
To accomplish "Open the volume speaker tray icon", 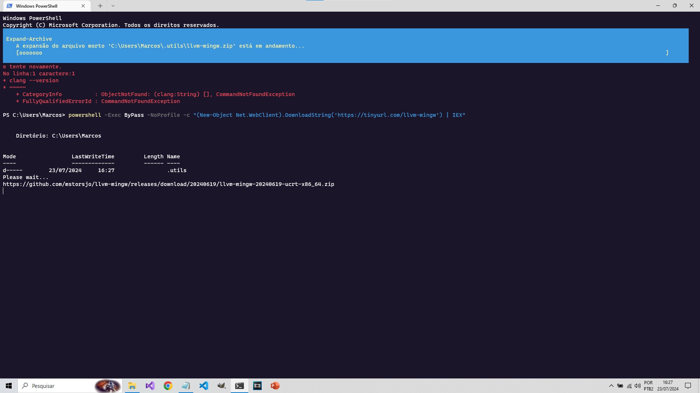I will pyautogui.click(x=638, y=386).
